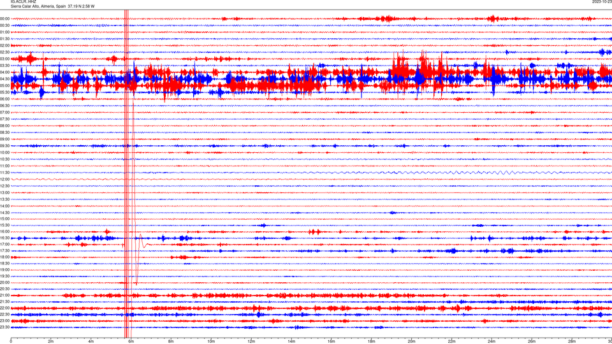Select the 01:00 trace time label

4,32
